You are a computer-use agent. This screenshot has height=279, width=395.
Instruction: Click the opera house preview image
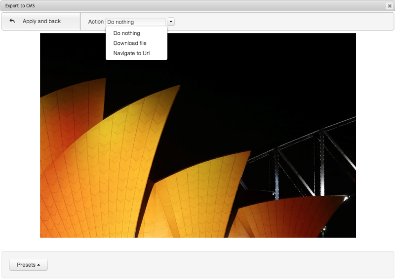tap(198, 136)
